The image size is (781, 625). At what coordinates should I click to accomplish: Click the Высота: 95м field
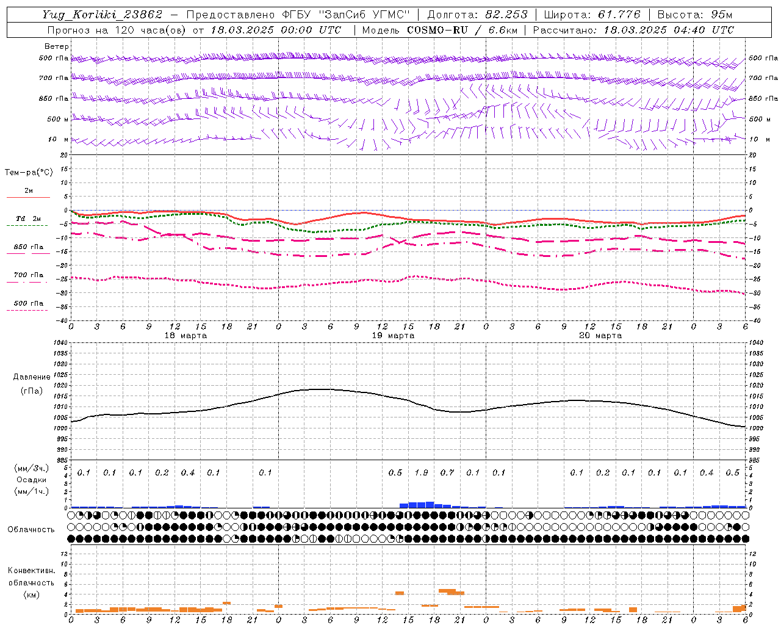tap(694, 15)
